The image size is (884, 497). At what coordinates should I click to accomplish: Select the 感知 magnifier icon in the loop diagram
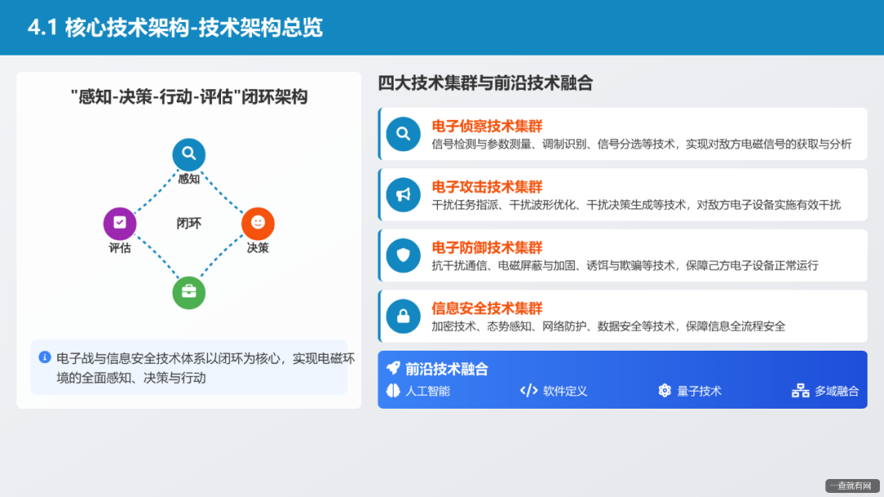tap(188, 154)
